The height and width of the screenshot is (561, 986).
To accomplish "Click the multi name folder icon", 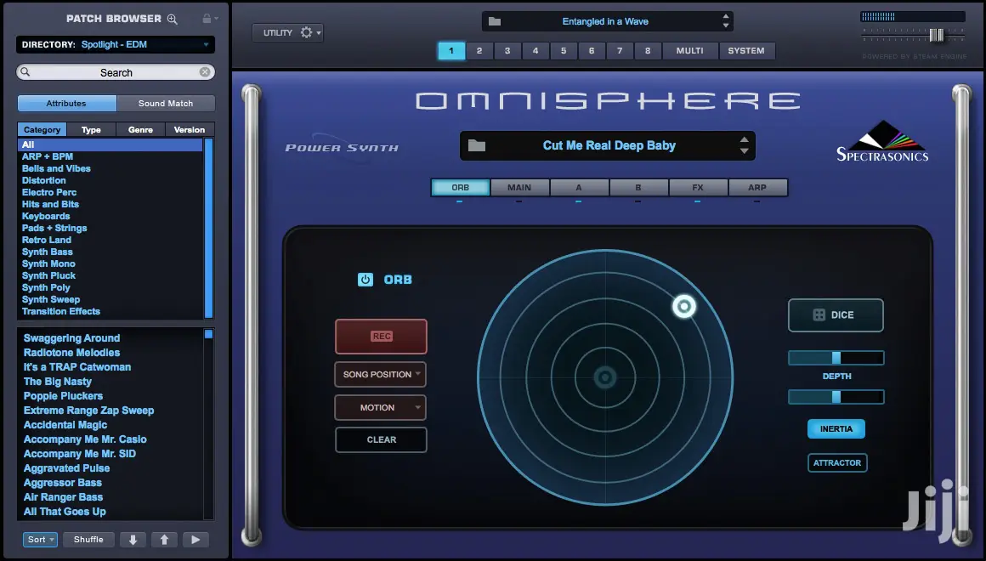I will tap(495, 21).
